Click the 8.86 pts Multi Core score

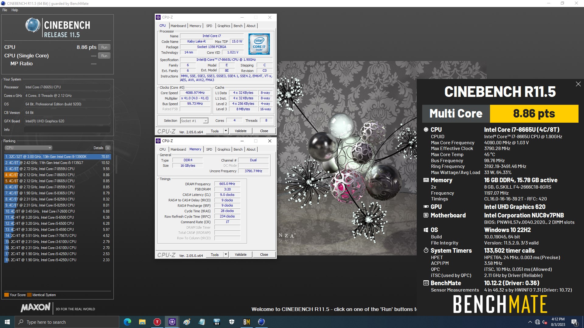tap(534, 114)
